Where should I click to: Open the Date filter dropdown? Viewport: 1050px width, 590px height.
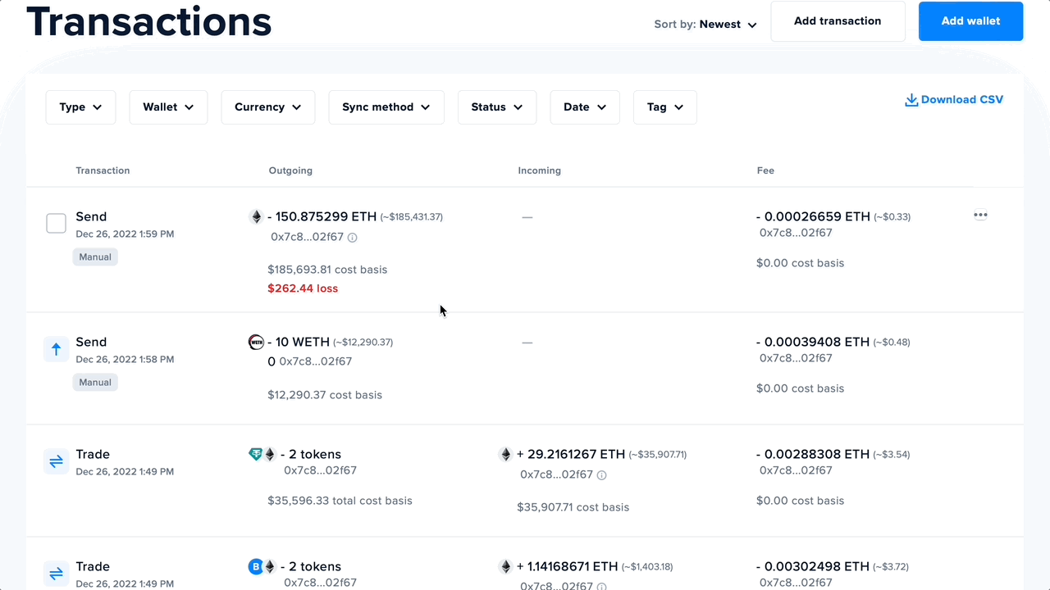pos(585,107)
